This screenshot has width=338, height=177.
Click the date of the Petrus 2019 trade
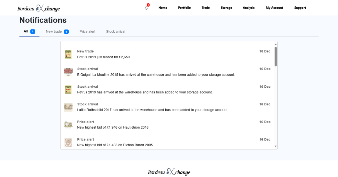265,51
